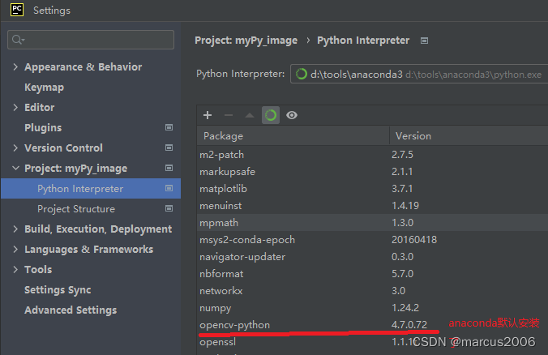Open the Keymap settings page

[44, 88]
